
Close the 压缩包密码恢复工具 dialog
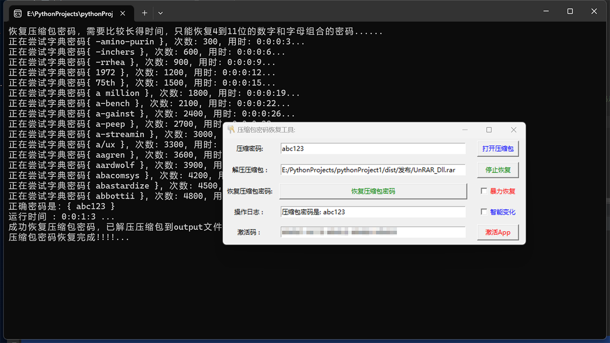(513, 130)
